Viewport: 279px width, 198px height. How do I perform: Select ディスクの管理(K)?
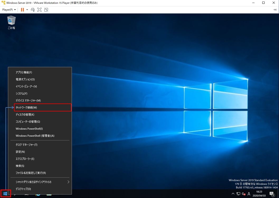coord(40,115)
